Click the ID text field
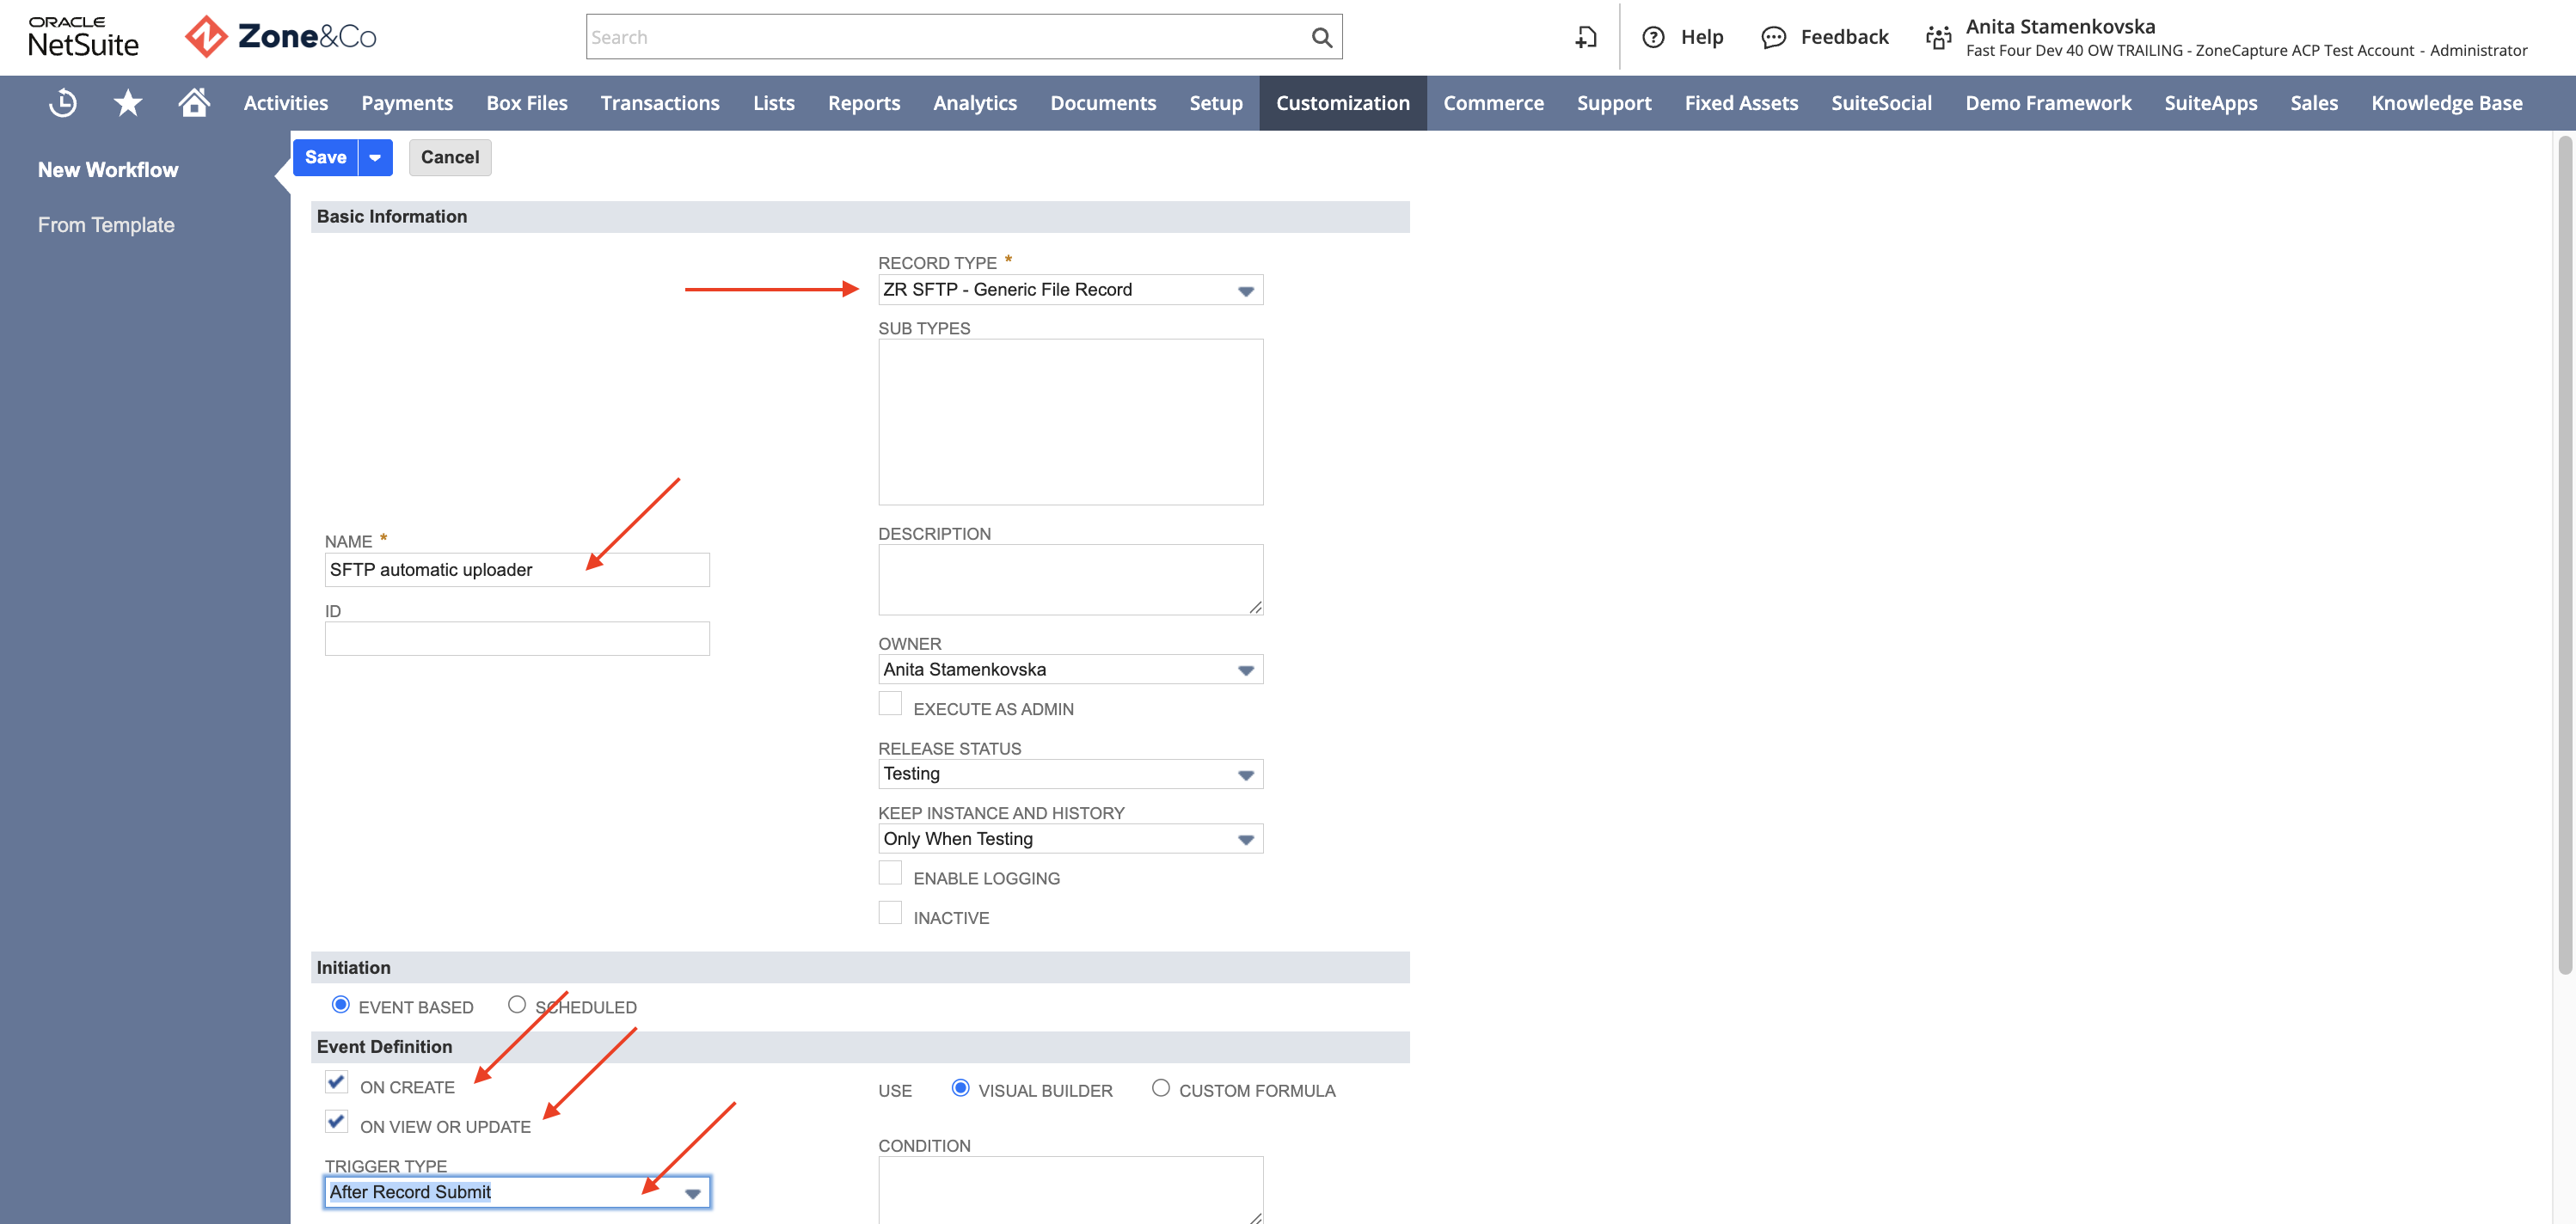Image resolution: width=2576 pixels, height=1224 pixels. [517, 639]
